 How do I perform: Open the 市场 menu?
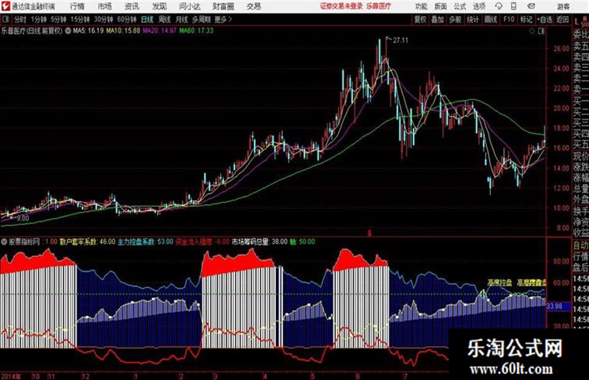coord(105,6)
